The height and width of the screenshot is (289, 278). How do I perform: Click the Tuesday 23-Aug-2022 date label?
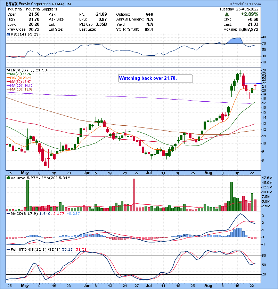tap(239, 9)
